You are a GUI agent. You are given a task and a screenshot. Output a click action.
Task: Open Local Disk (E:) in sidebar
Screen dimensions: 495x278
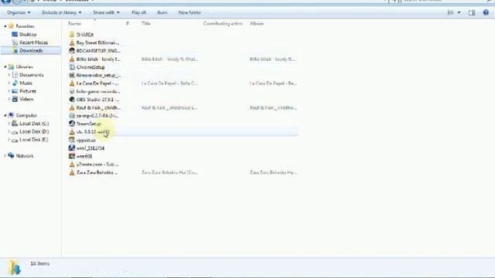pos(34,140)
